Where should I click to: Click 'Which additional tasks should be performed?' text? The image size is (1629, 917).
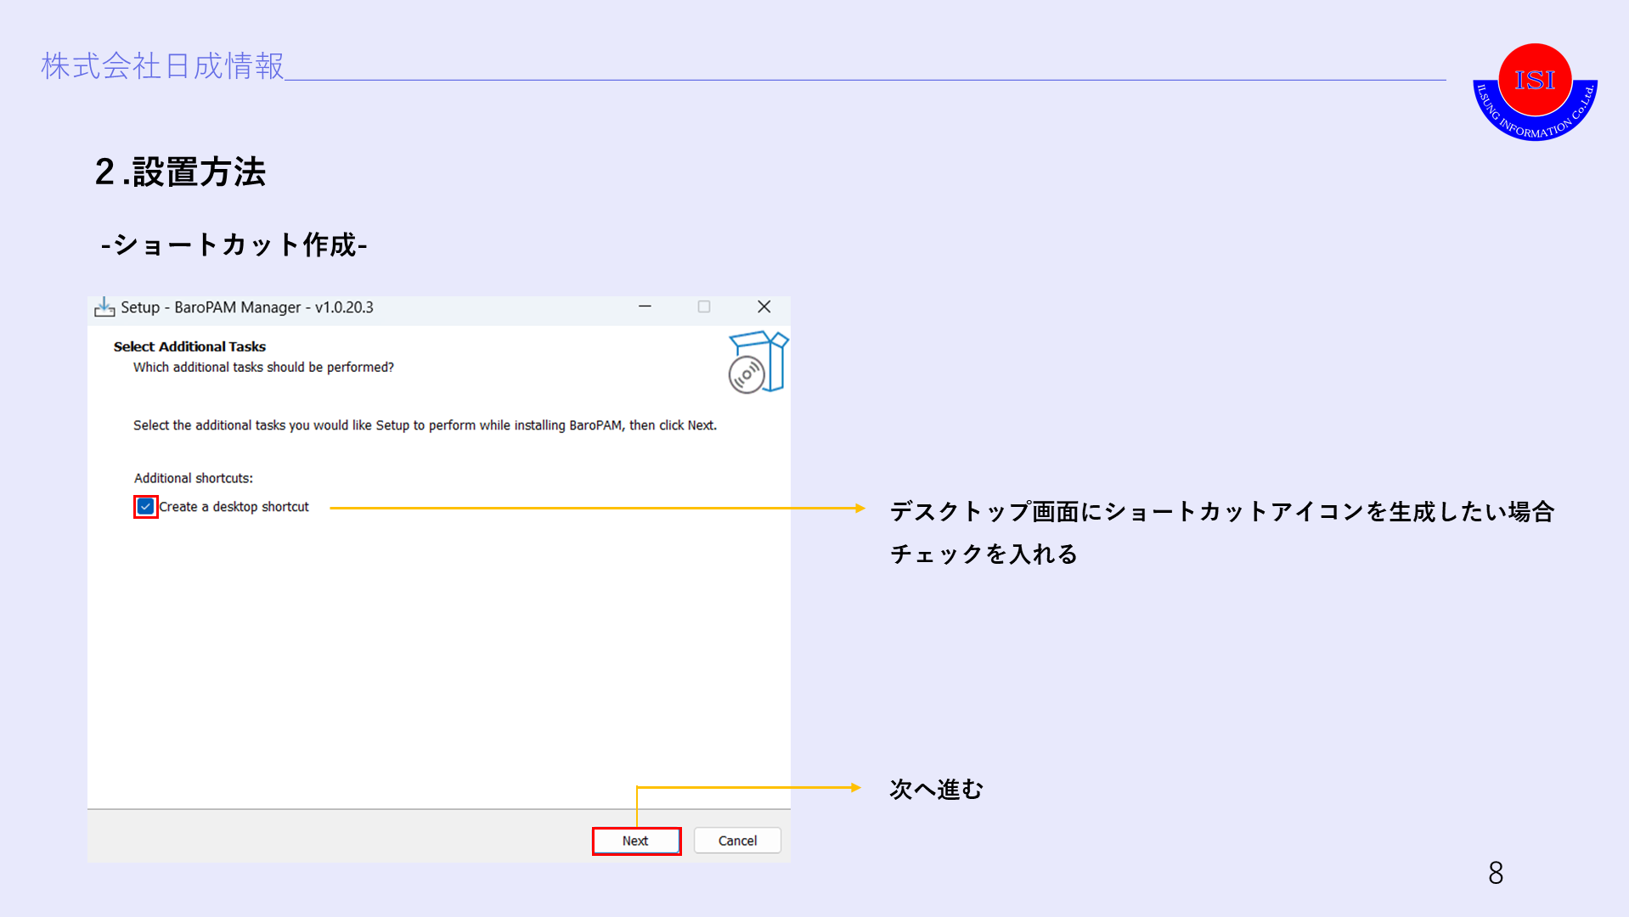[263, 367]
